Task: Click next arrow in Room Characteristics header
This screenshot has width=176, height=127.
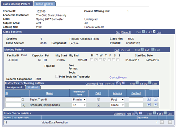Action: [165, 113]
